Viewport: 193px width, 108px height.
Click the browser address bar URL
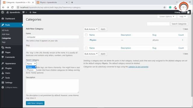click(x=50, y=7)
